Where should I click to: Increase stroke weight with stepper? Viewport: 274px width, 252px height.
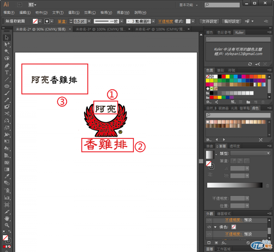tap(71, 20)
